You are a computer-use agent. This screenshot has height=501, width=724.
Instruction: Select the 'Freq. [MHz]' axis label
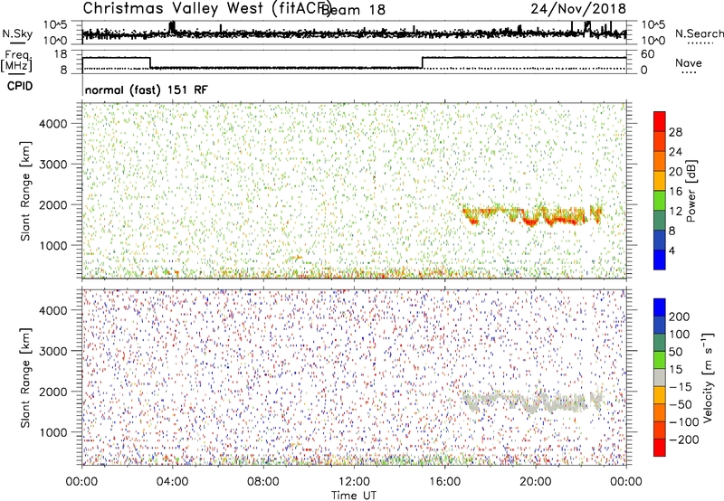coord(16,61)
